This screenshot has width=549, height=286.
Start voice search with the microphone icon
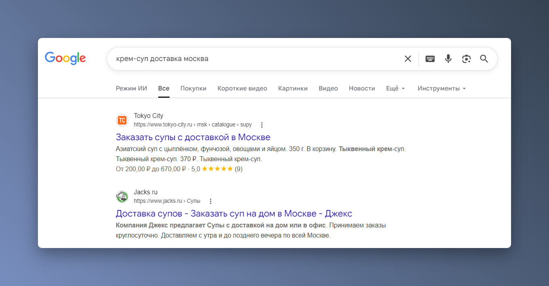[x=448, y=59]
